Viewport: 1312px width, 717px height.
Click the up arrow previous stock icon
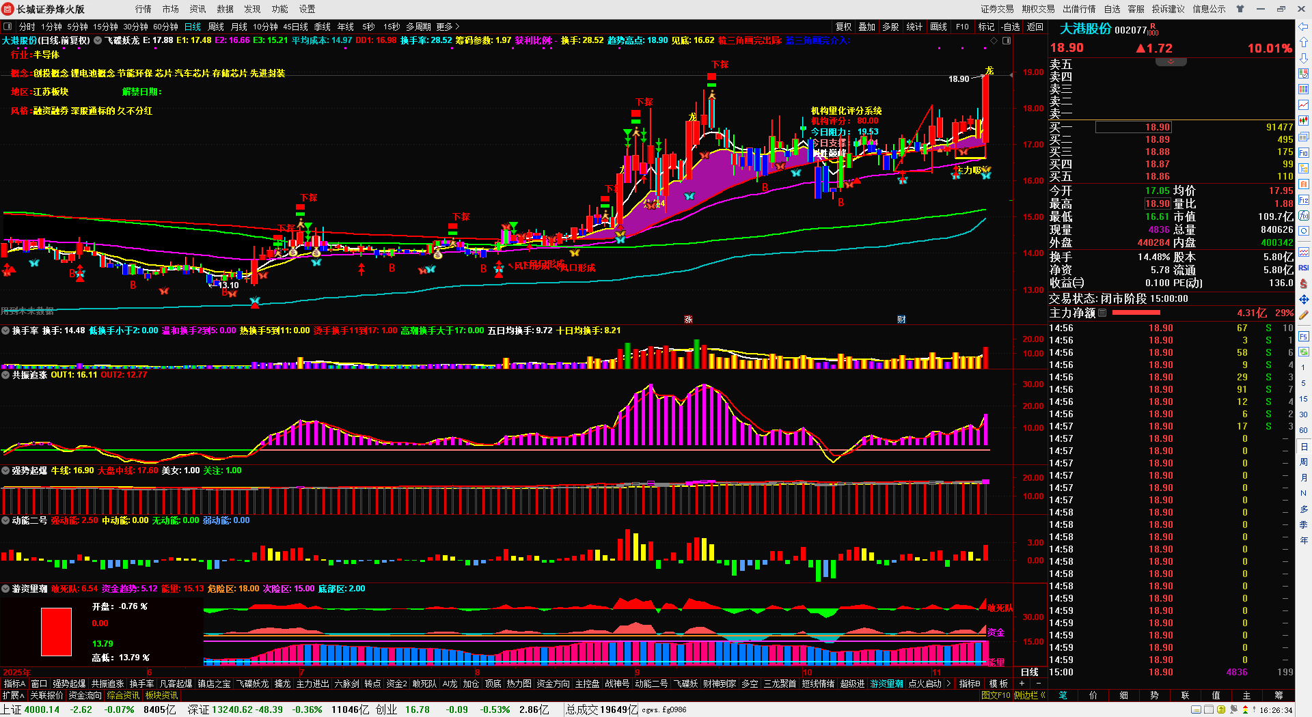click(x=1304, y=42)
